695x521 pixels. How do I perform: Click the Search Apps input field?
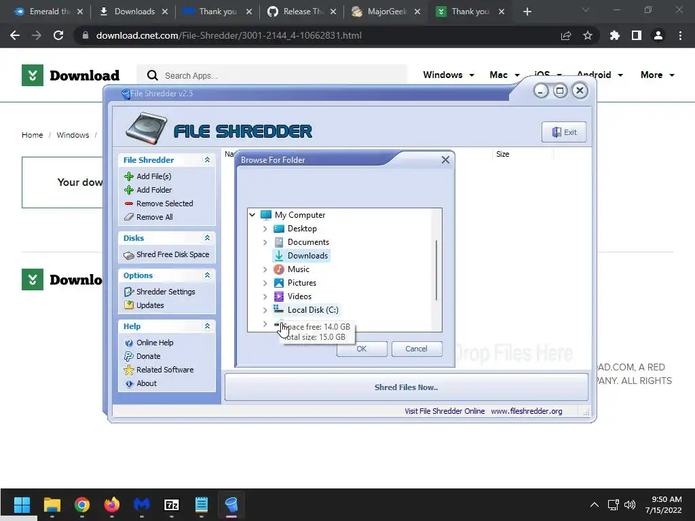(271, 76)
